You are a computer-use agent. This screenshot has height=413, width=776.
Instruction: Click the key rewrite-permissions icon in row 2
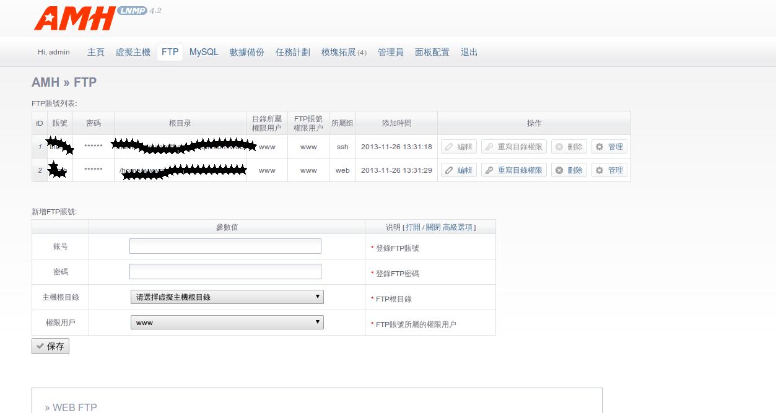(489, 170)
